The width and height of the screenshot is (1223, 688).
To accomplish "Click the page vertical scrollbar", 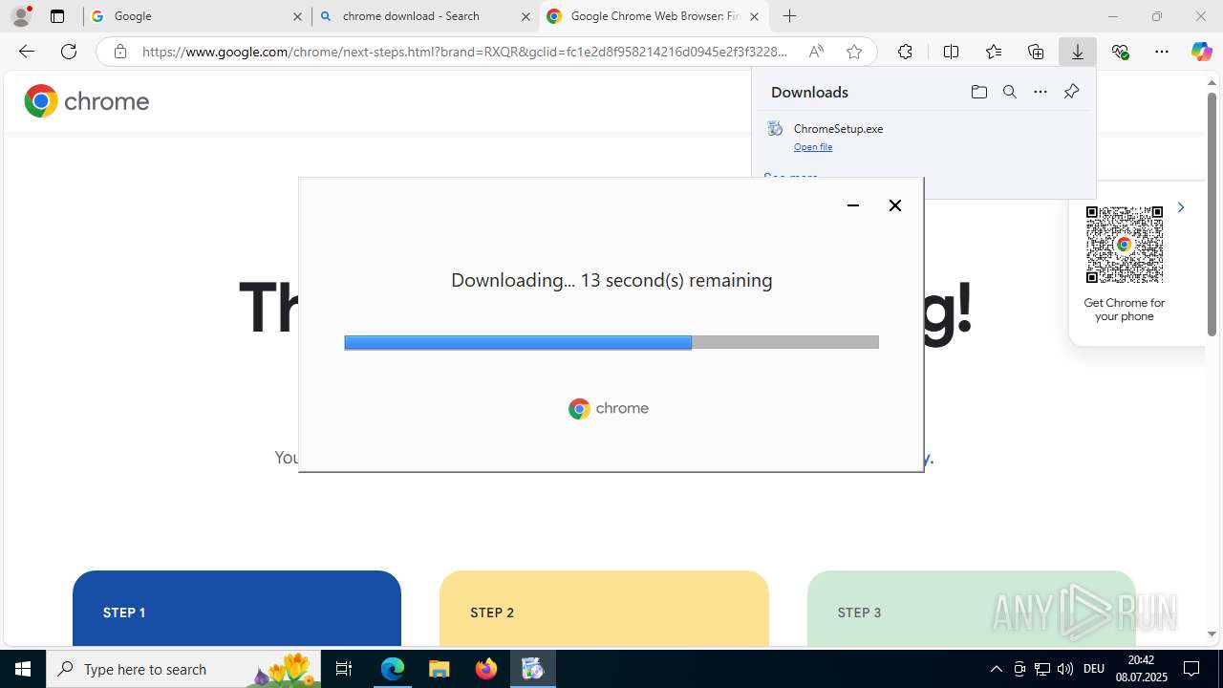I will point(1212,215).
